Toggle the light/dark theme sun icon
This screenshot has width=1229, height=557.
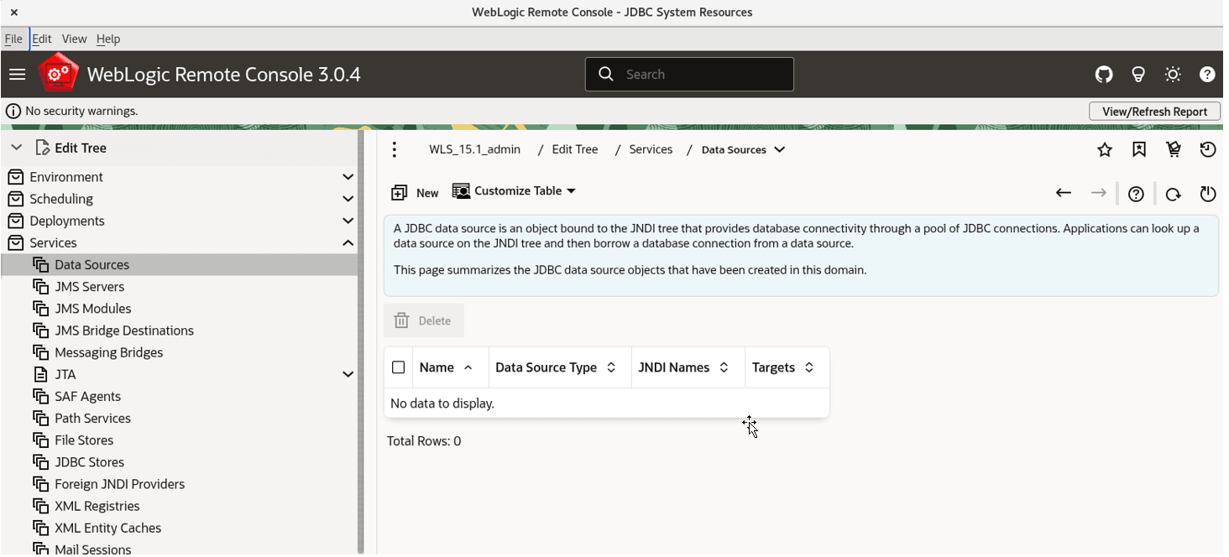coord(1173,75)
